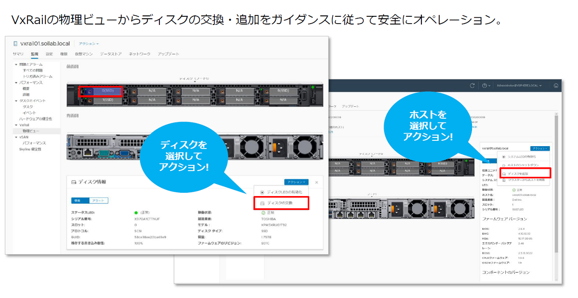Open the help menu in right window header

(486, 86)
